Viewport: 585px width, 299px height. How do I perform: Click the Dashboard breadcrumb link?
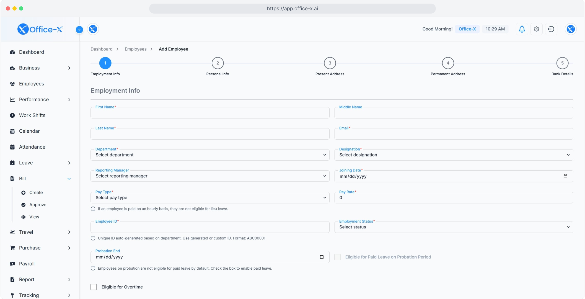(x=102, y=49)
